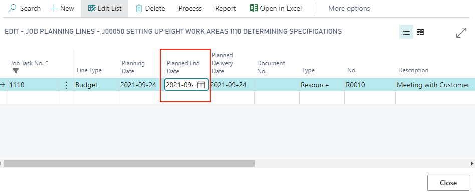The image size is (475, 196).
Task: Expand the page with the diagonal arrows icon
Action: (x=461, y=33)
